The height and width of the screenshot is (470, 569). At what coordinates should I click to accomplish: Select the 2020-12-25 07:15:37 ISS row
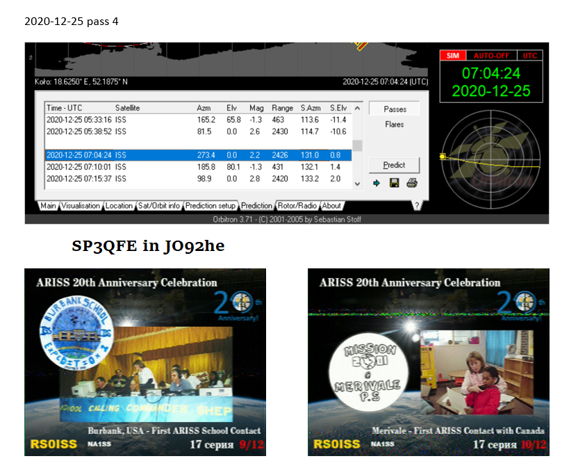[198, 179]
